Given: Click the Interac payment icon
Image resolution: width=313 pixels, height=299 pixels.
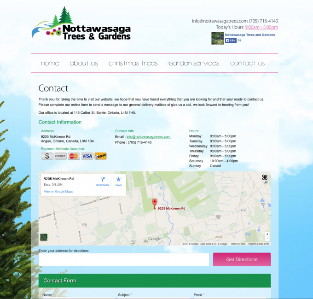Looking at the screenshot, I should [x=101, y=156].
